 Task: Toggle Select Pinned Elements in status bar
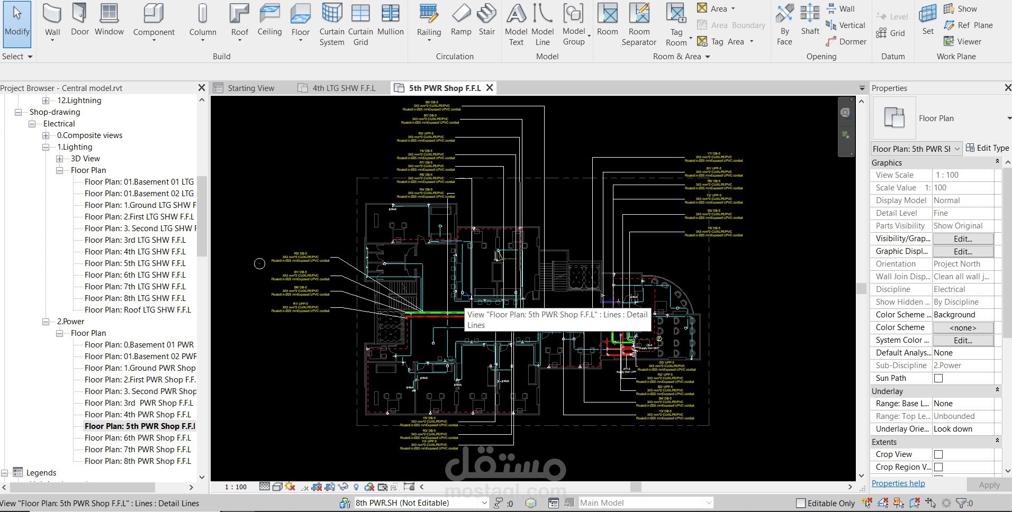coord(899,503)
